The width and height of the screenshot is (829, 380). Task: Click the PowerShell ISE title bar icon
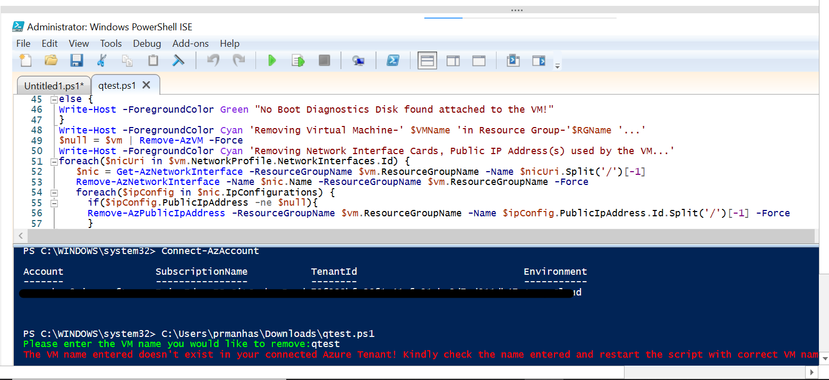(x=18, y=27)
